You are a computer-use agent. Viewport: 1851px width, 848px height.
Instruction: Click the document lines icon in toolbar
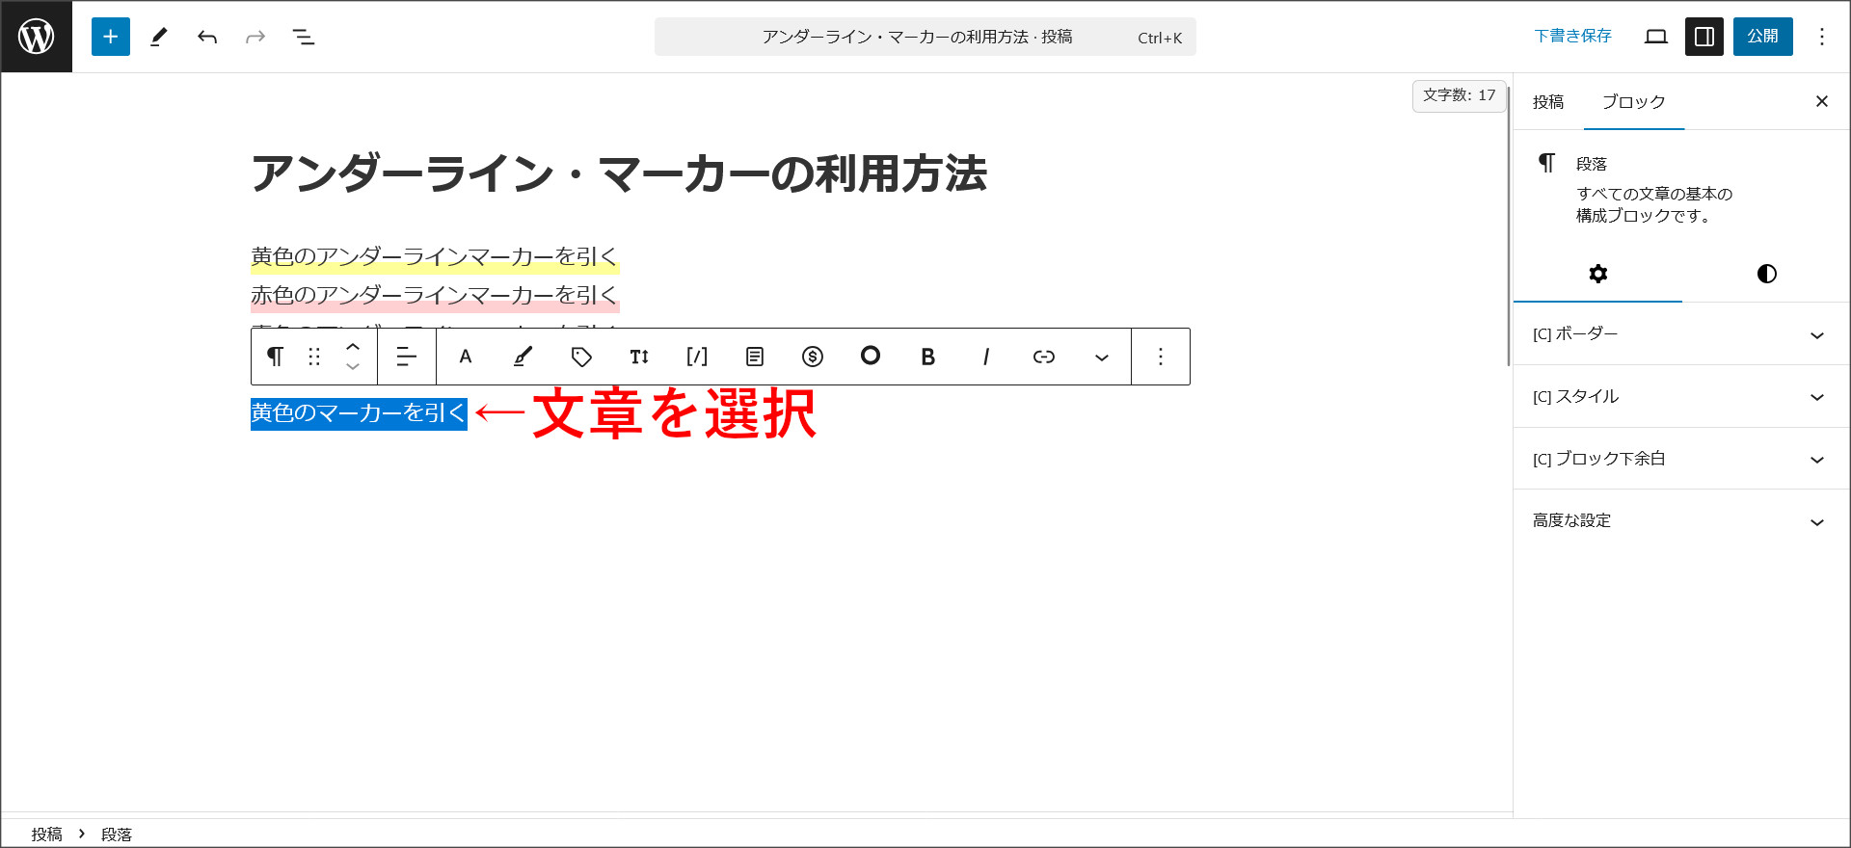[x=755, y=357]
